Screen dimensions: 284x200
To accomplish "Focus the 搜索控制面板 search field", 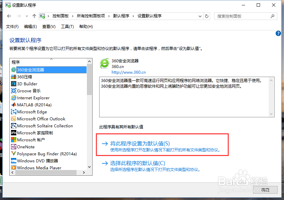I will point(245,16).
